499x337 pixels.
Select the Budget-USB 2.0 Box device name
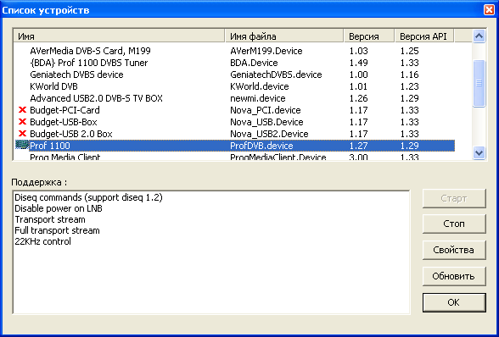[x=71, y=134]
